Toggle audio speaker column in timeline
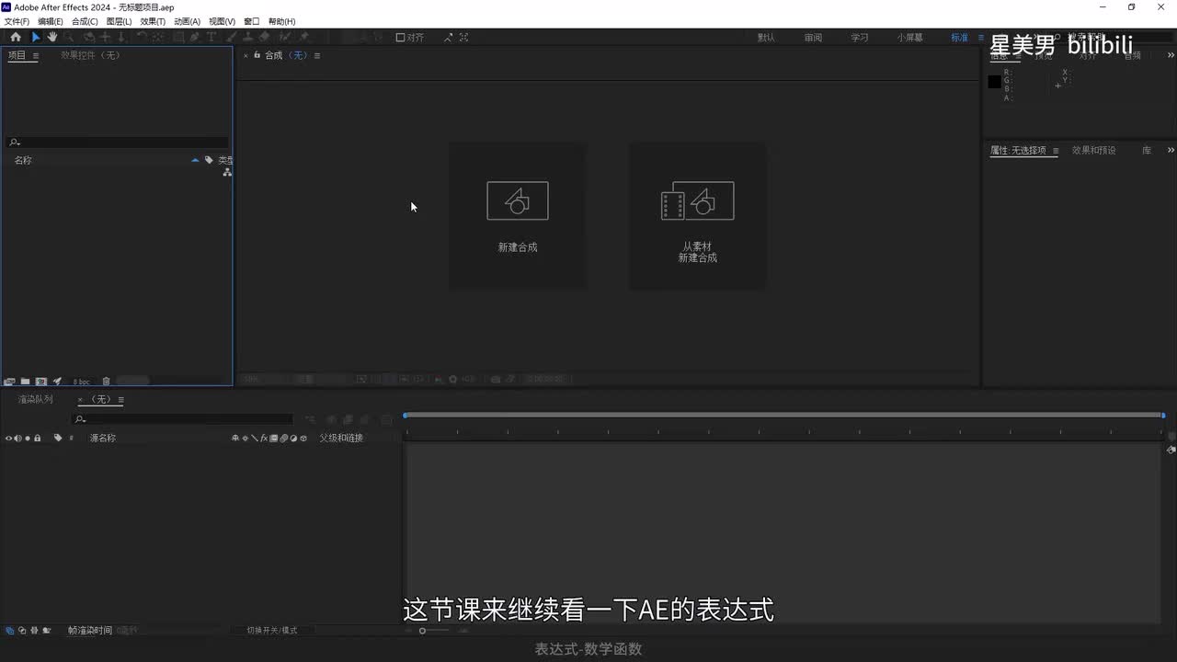This screenshot has width=1177, height=662. [x=17, y=439]
